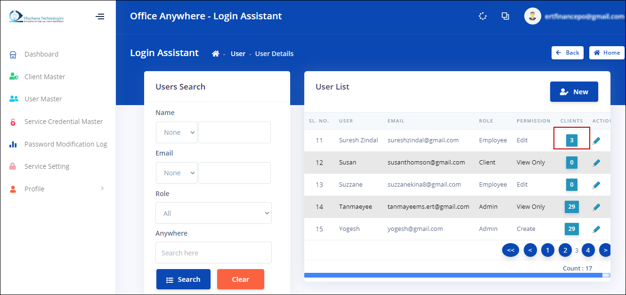626x295 pixels.
Task: Click the Email search text field
Action: (x=235, y=173)
